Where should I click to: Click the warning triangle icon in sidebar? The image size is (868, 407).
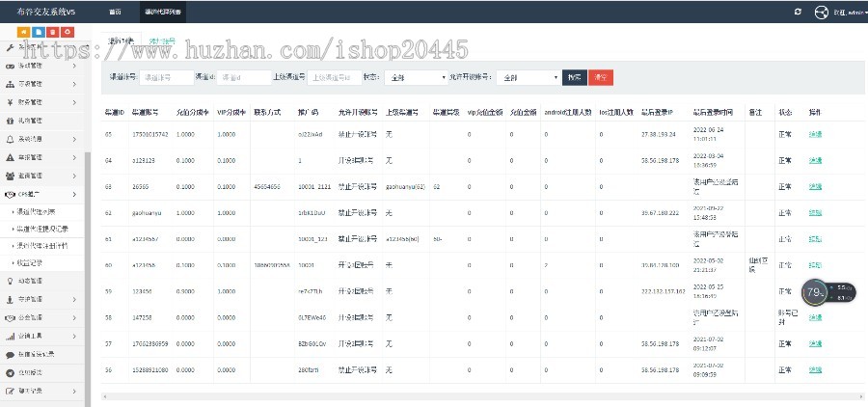tap(10, 157)
